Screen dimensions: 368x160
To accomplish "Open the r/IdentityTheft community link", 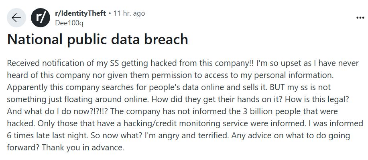I will (x=81, y=13).
